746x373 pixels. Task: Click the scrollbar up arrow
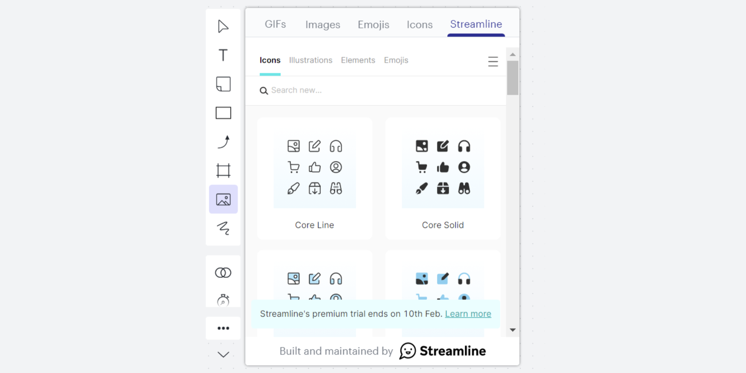point(513,55)
